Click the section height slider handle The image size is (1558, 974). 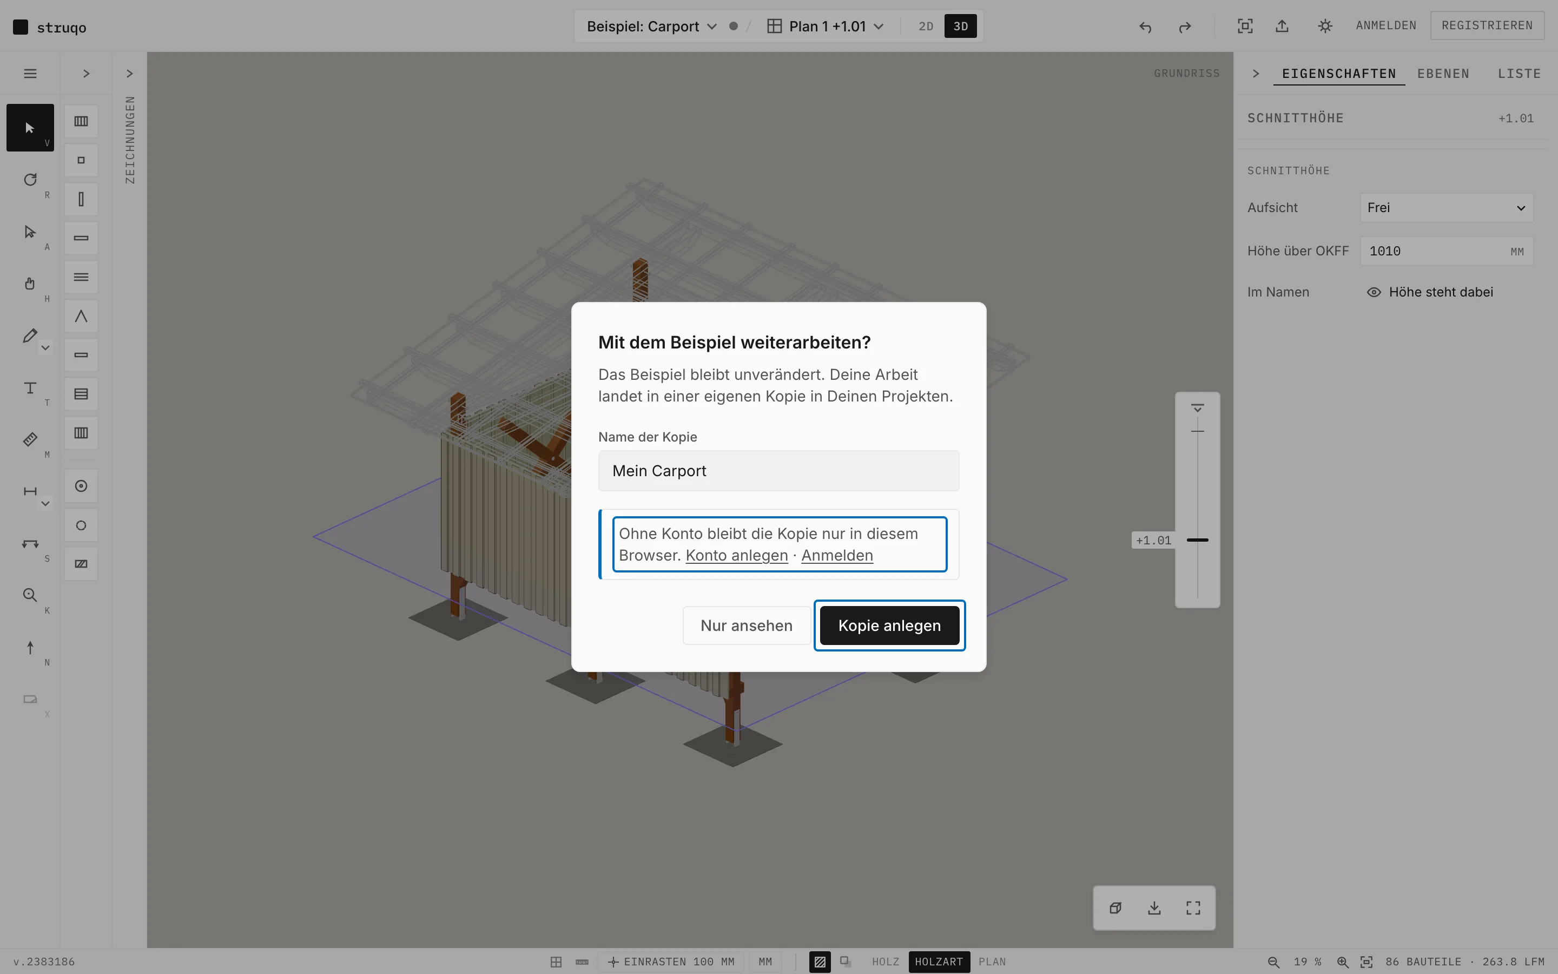[x=1197, y=540]
